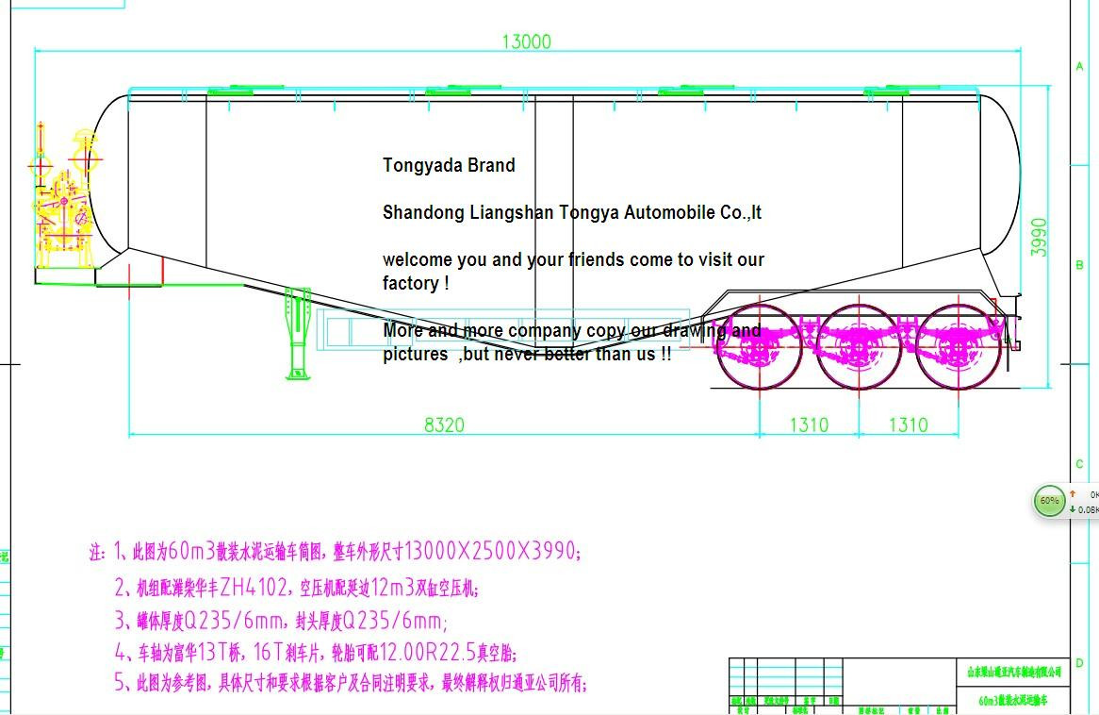
Task: Click the "Shandong Liangshan Tongya Automobile Co.,lt" line
Action: point(572,212)
